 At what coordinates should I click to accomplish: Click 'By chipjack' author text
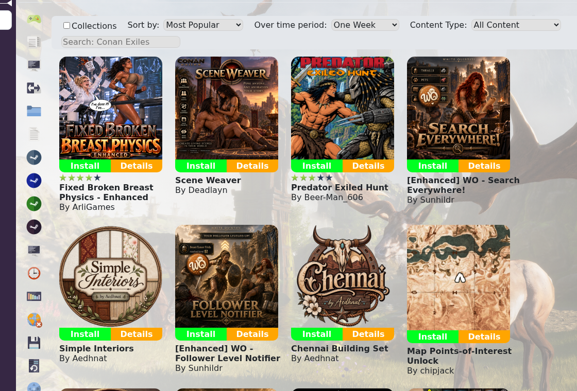431,370
